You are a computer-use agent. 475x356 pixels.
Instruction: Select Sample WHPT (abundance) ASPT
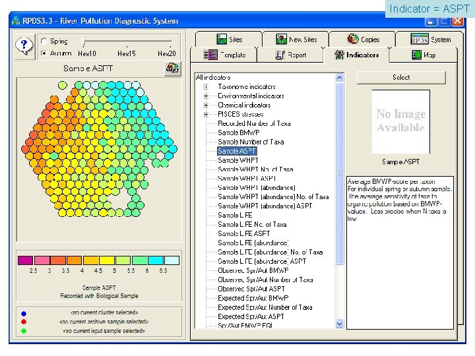coord(265,206)
